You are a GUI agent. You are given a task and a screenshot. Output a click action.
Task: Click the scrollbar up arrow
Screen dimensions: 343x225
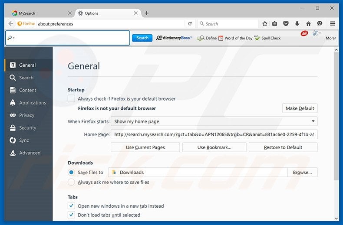pyautogui.click(x=336, y=50)
